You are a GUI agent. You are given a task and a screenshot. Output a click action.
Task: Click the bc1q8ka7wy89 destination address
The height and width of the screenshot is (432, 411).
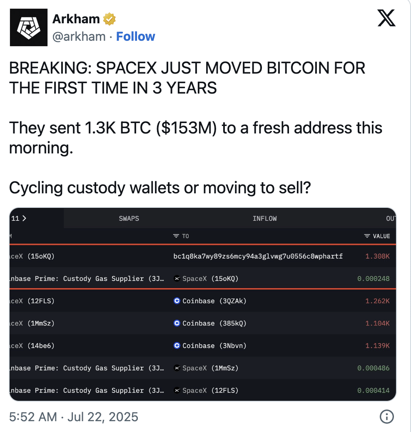(x=258, y=256)
